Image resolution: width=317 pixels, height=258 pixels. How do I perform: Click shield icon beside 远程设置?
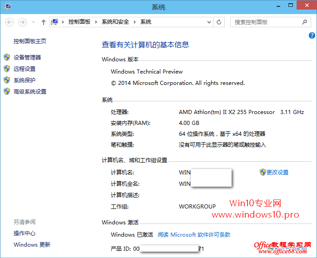(7, 69)
